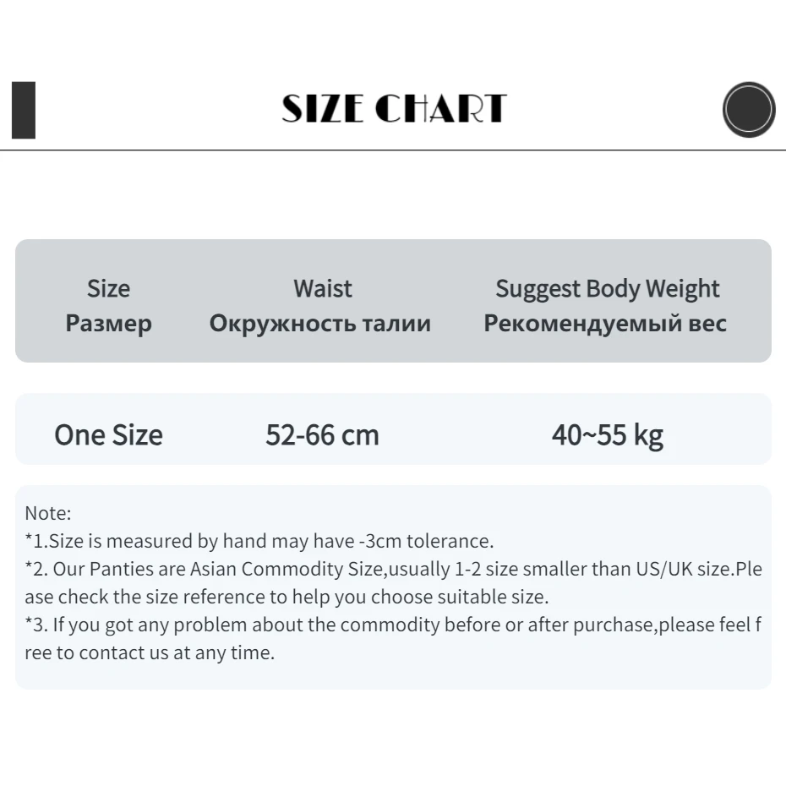Click the dark rectangle left of title
Image resolution: width=786 pixels, height=786 pixels.
[x=24, y=110]
